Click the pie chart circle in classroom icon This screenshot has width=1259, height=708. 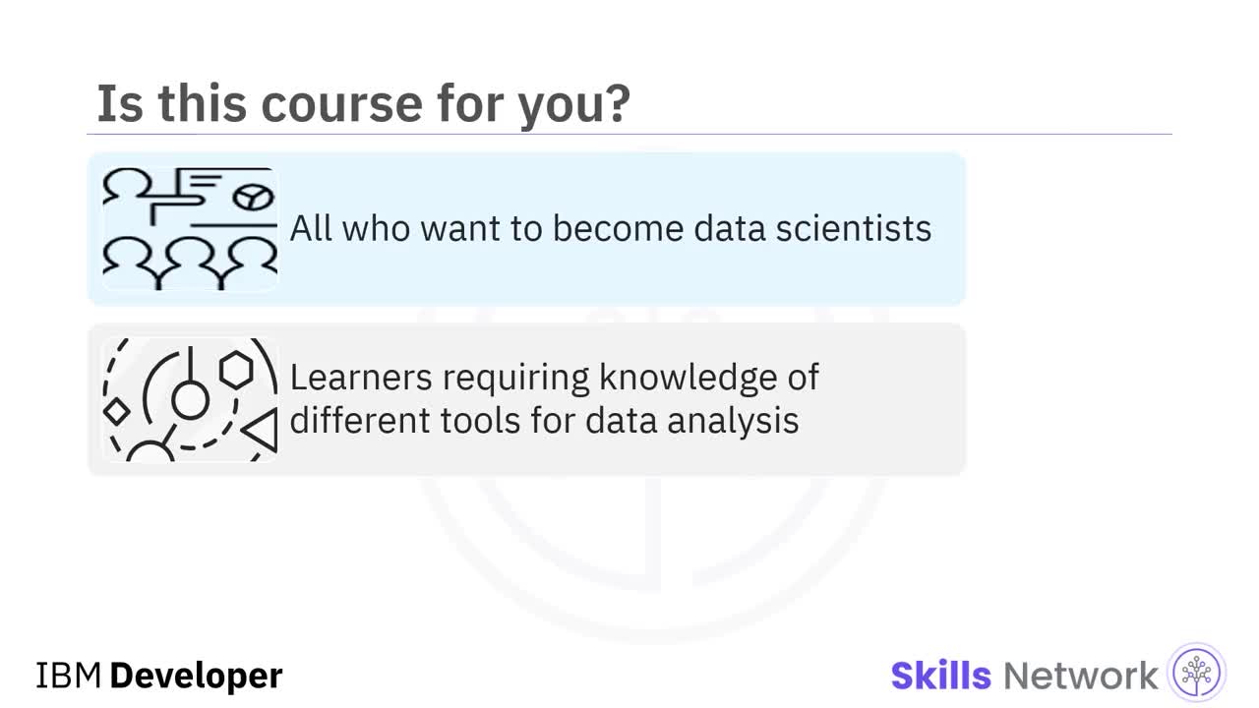click(x=253, y=198)
